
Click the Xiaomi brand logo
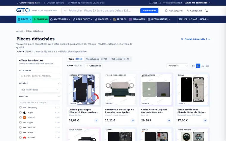[24, 118]
